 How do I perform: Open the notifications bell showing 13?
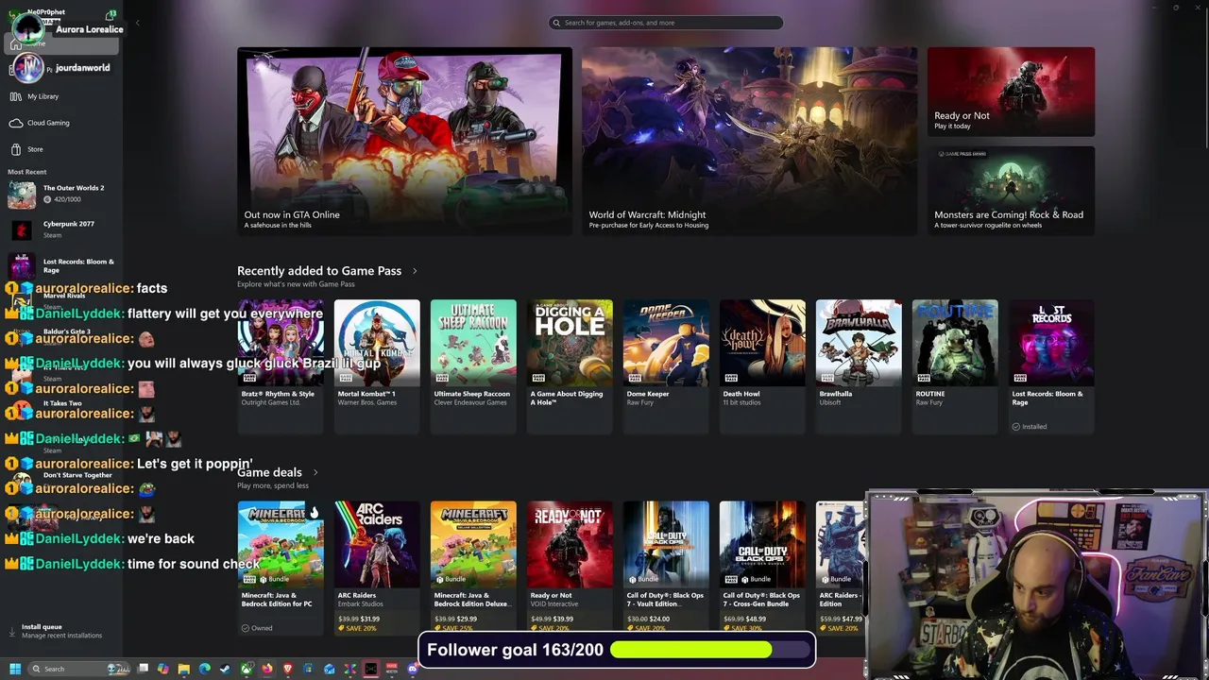pos(111,15)
